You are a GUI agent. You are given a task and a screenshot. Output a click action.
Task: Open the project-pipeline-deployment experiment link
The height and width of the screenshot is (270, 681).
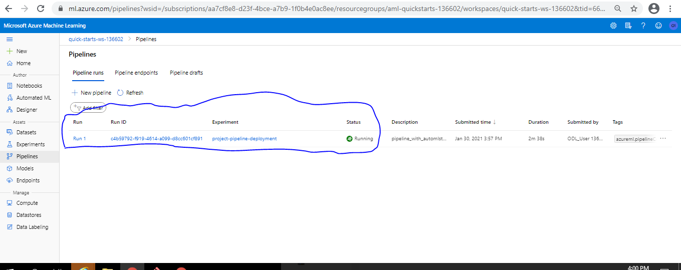point(245,139)
